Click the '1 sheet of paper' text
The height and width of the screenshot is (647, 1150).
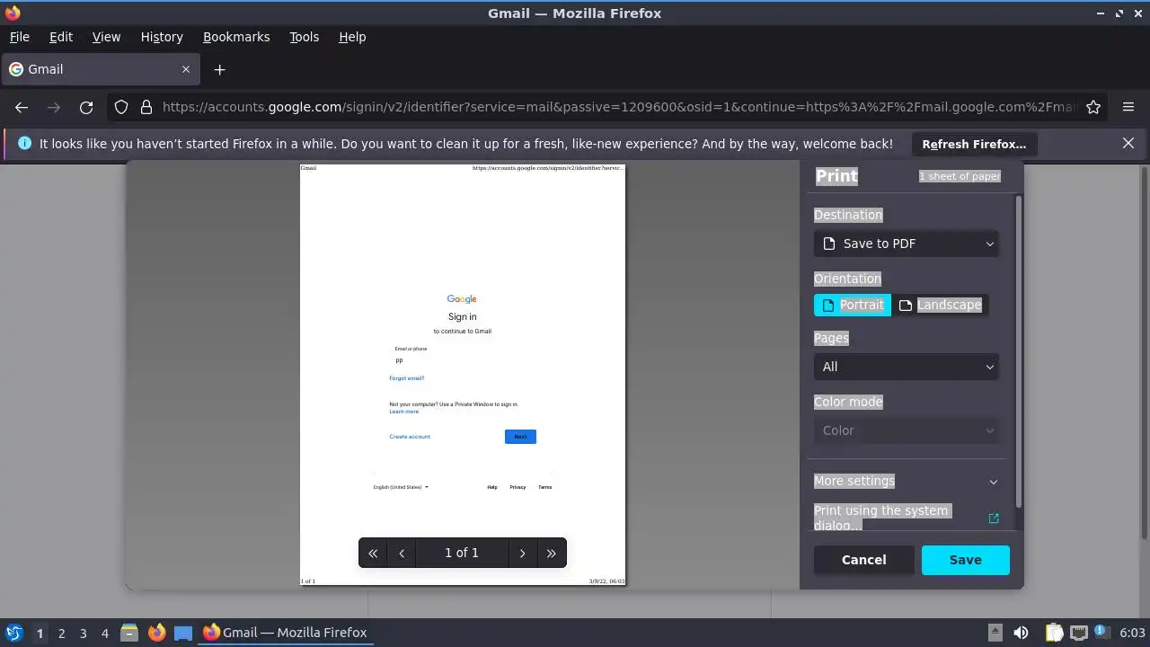[x=960, y=176]
